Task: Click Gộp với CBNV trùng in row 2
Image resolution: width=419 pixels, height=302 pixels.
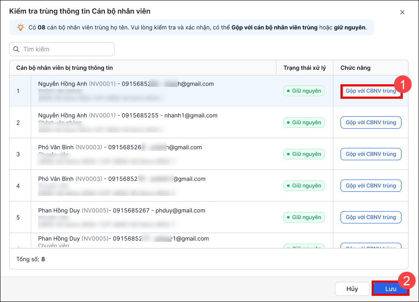Action: 371,122
